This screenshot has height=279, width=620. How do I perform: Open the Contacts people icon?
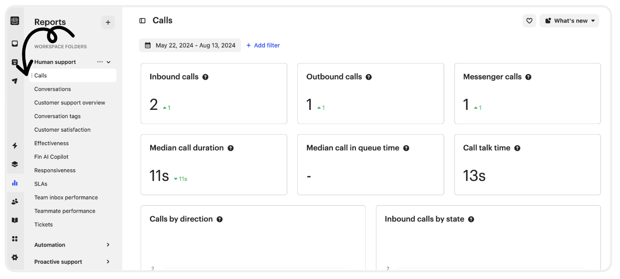[15, 201]
